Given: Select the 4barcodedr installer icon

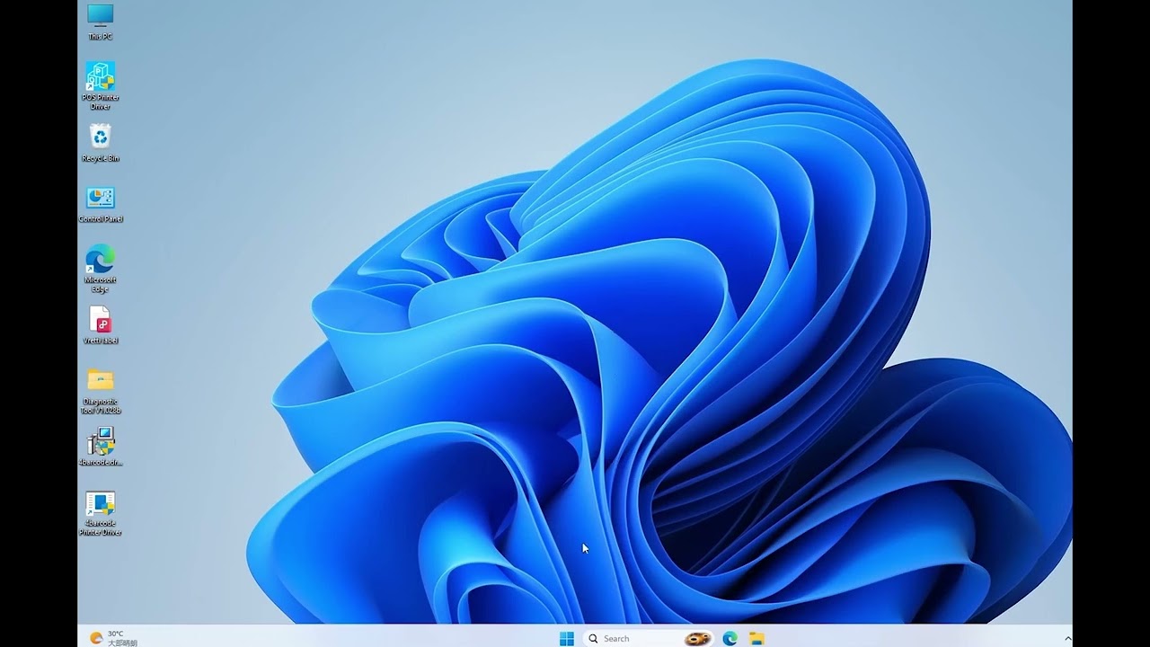Looking at the screenshot, I should click(101, 448).
